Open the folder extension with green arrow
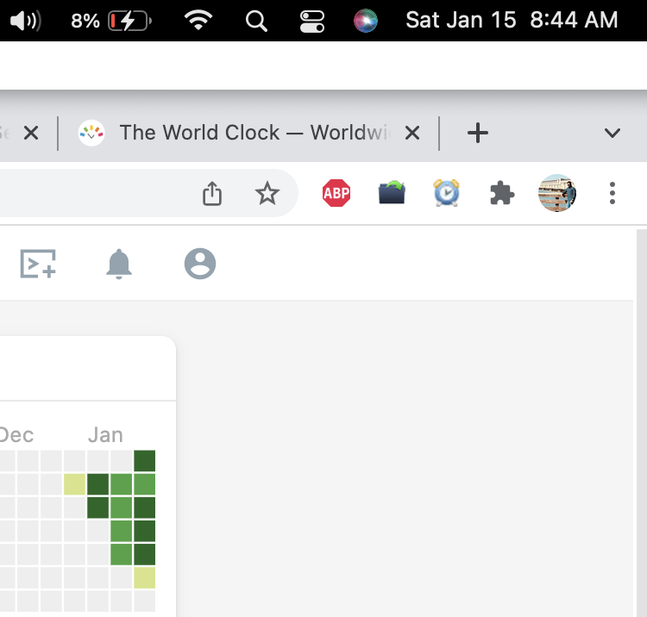Viewport: 647px width, 617px height. pyautogui.click(x=392, y=192)
